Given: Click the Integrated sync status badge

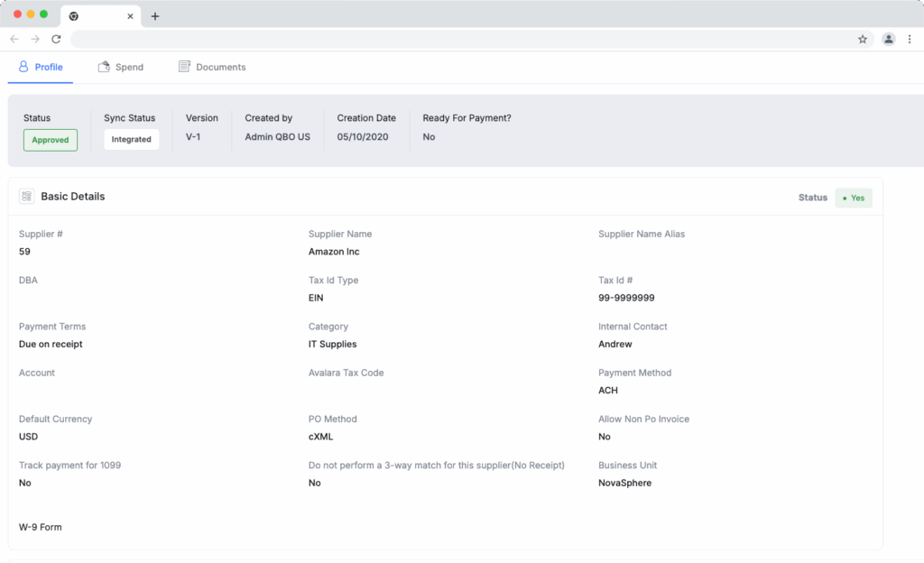Looking at the screenshot, I should tap(131, 139).
